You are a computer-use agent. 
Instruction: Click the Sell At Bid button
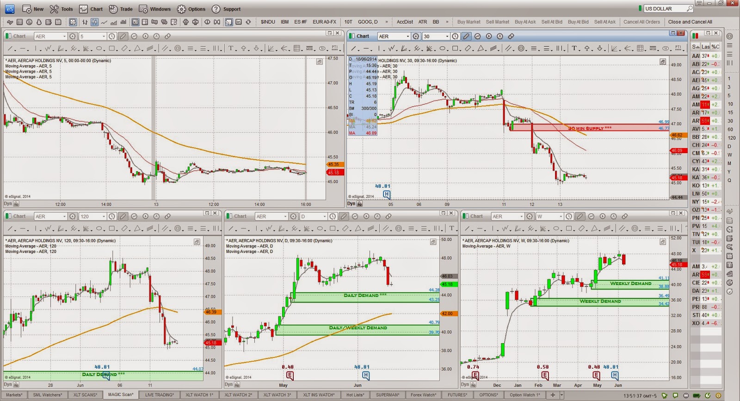552,22
